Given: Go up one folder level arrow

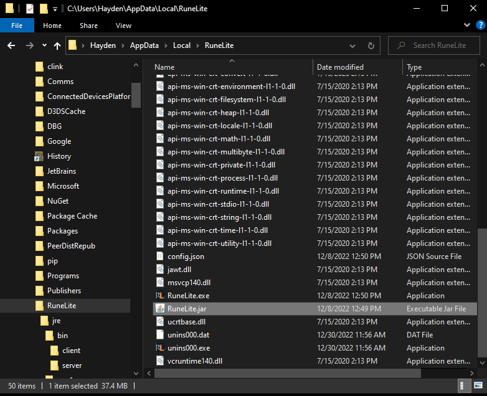Looking at the screenshot, I should (x=57, y=45).
